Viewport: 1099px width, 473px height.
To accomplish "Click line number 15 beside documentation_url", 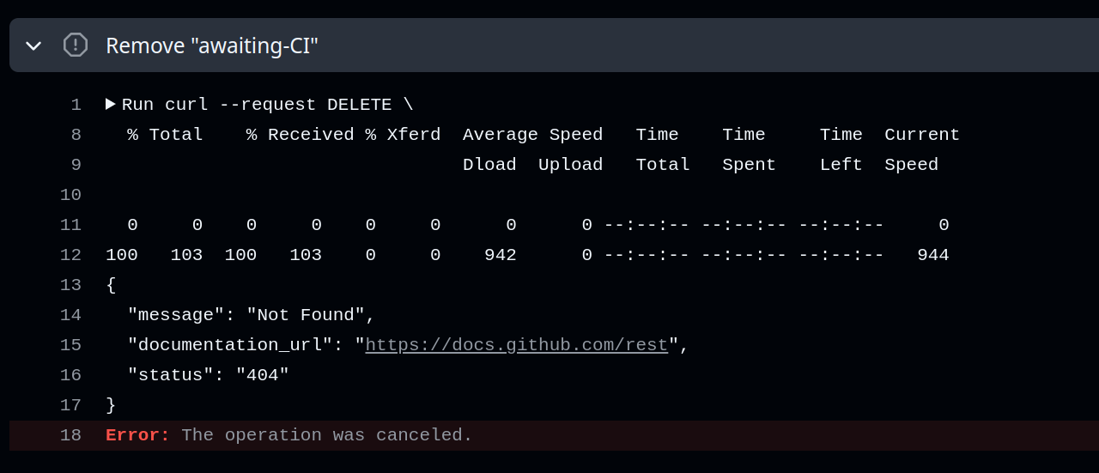I will 70,345.
